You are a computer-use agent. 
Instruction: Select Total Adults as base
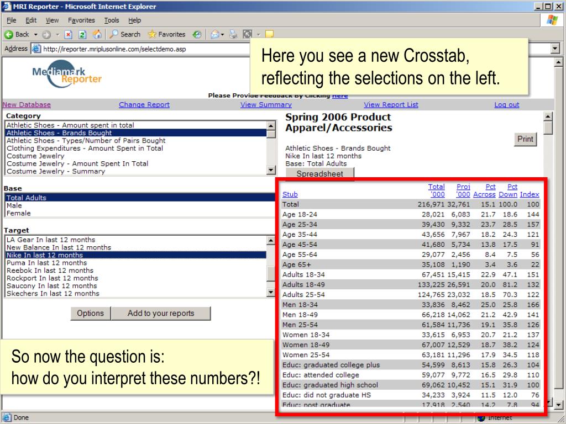click(140, 198)
